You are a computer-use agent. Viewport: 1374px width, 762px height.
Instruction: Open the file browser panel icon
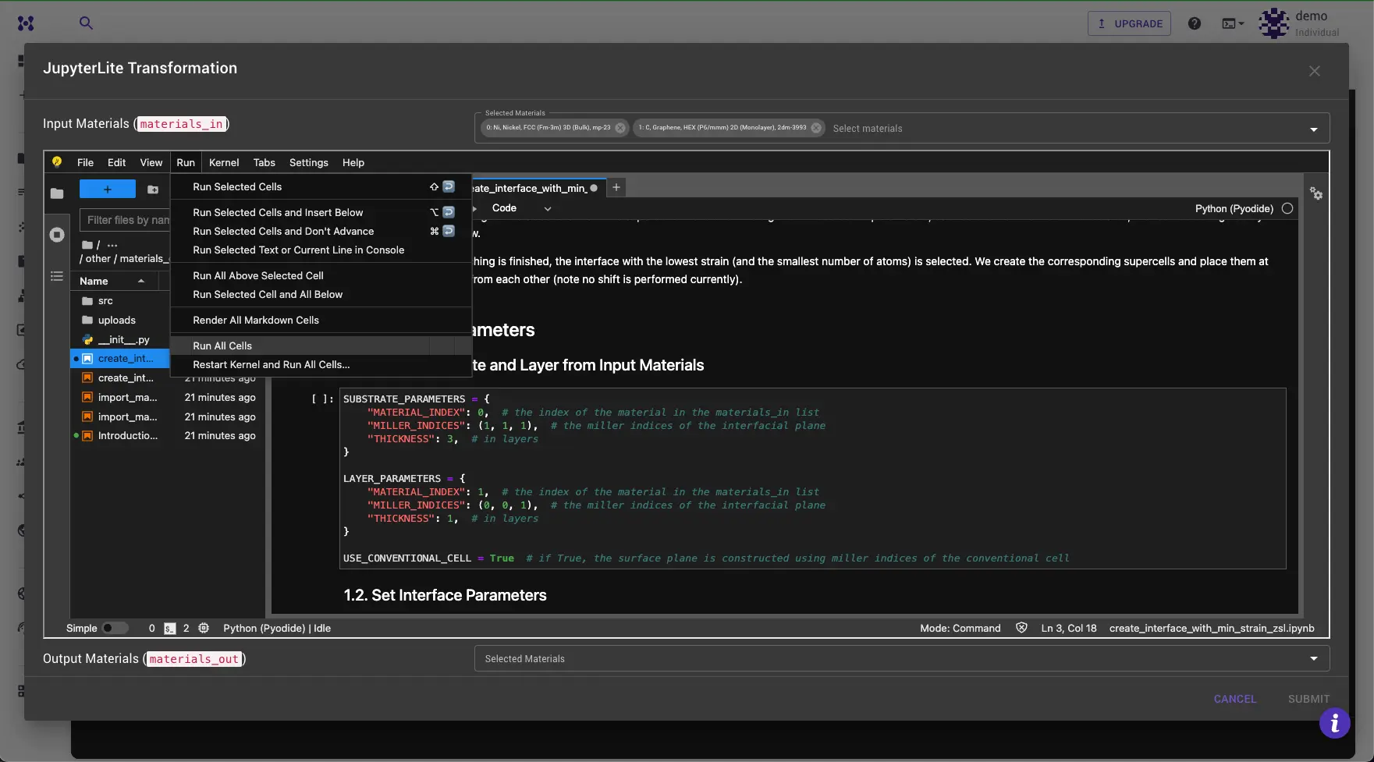(x=56, y=193)
